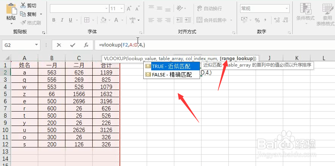335x166 pixels.
Task: Confirm formula entry with checkmark
Action: click(x=73, y=45)
